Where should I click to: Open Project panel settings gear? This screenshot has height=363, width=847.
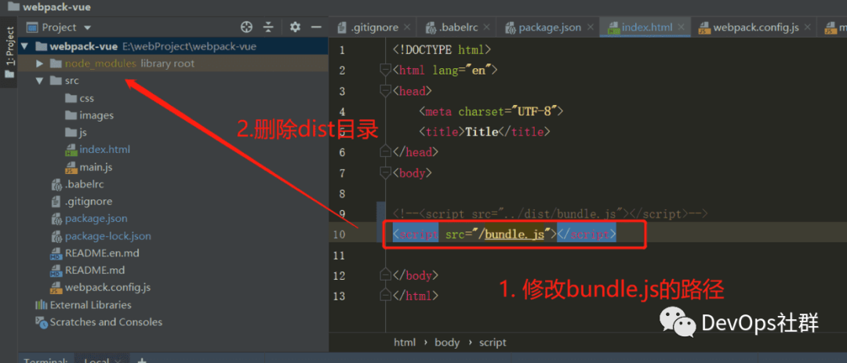click(x=294, y=27)
